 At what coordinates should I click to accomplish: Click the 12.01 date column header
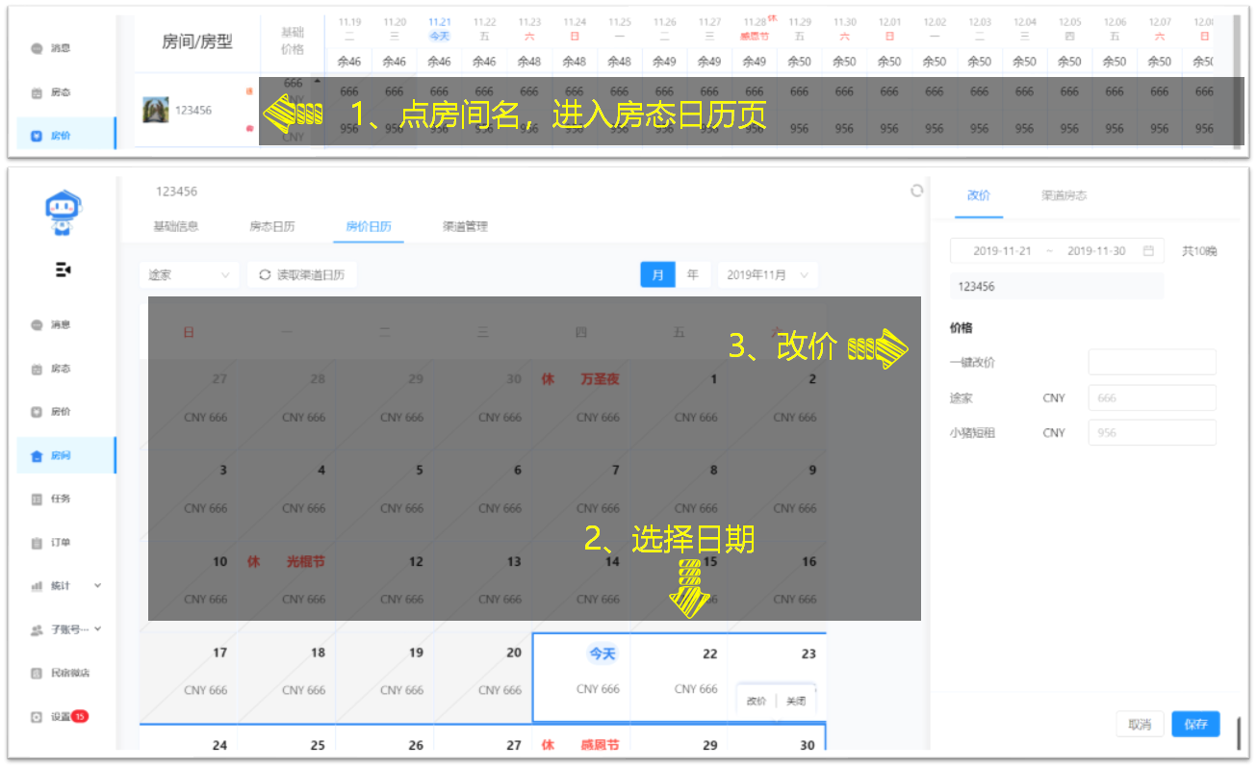[889, 29]
